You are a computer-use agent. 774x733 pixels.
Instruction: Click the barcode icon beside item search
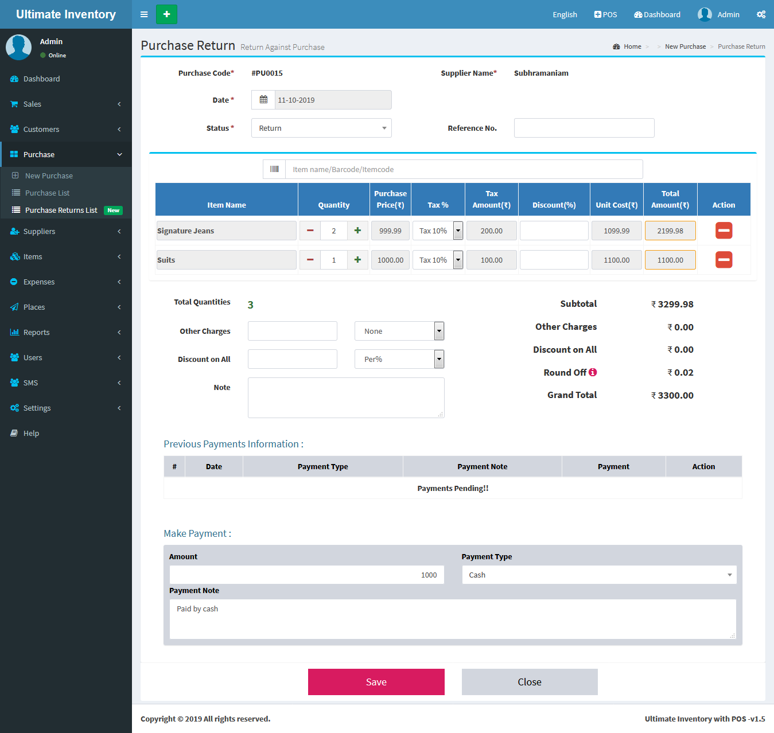pos(274,169)
